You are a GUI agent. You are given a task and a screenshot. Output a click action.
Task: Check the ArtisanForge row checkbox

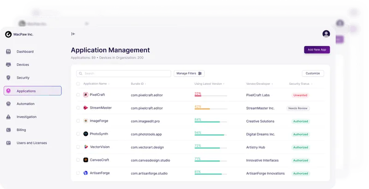coord(78,173)
